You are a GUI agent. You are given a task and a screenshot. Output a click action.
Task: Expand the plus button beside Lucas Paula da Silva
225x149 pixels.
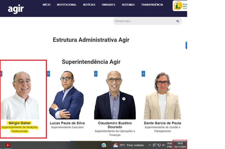[48, 74]
